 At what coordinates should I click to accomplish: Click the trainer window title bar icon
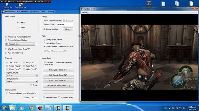coord(3,12)
